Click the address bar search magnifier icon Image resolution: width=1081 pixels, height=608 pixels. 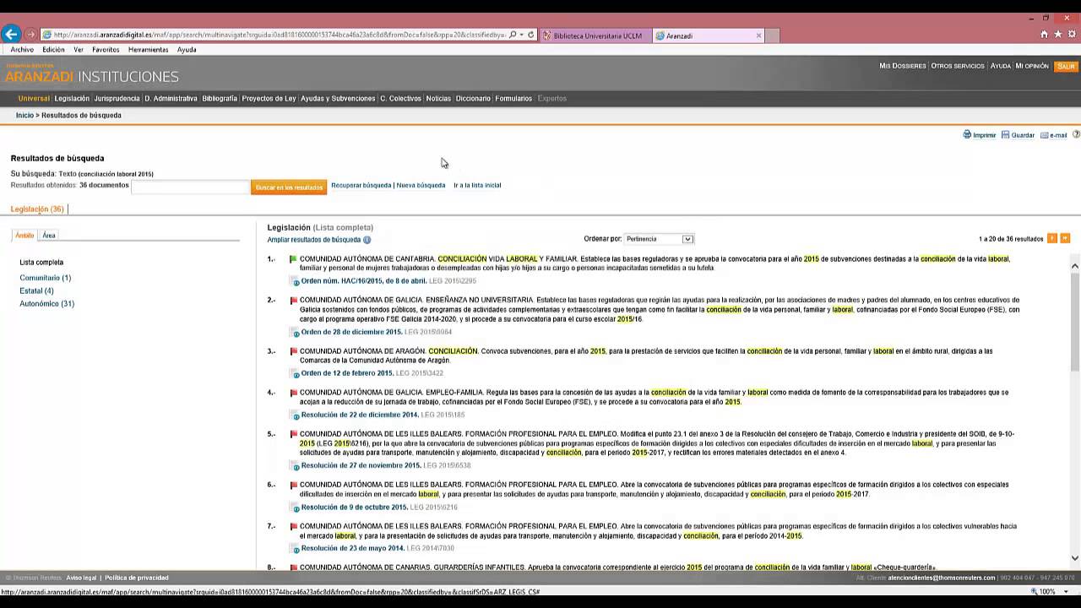513,35
